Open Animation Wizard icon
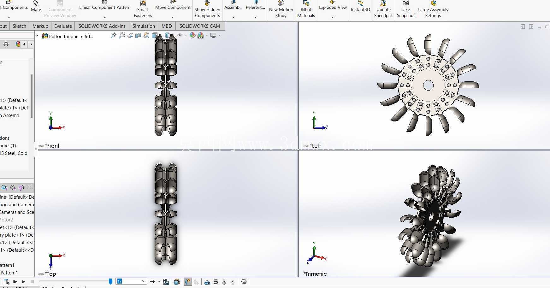Image resolution: width=550 pixels, height=288 pixels. [177, 282]
